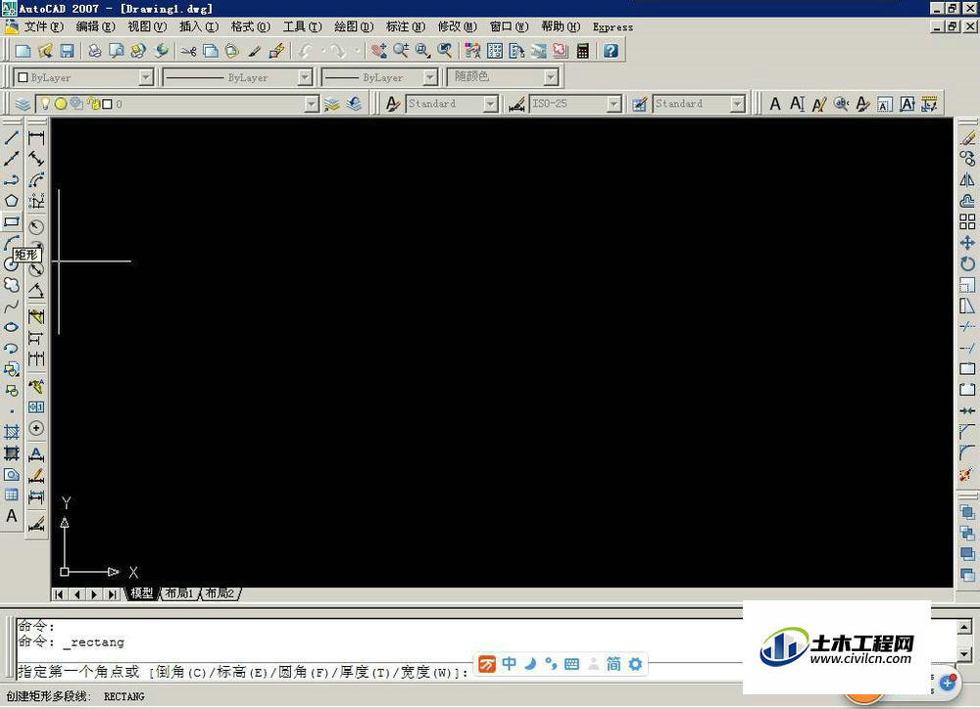Click the Help question mark button
This screenshot has height=709, width=980.
click(x=612, y=51)
